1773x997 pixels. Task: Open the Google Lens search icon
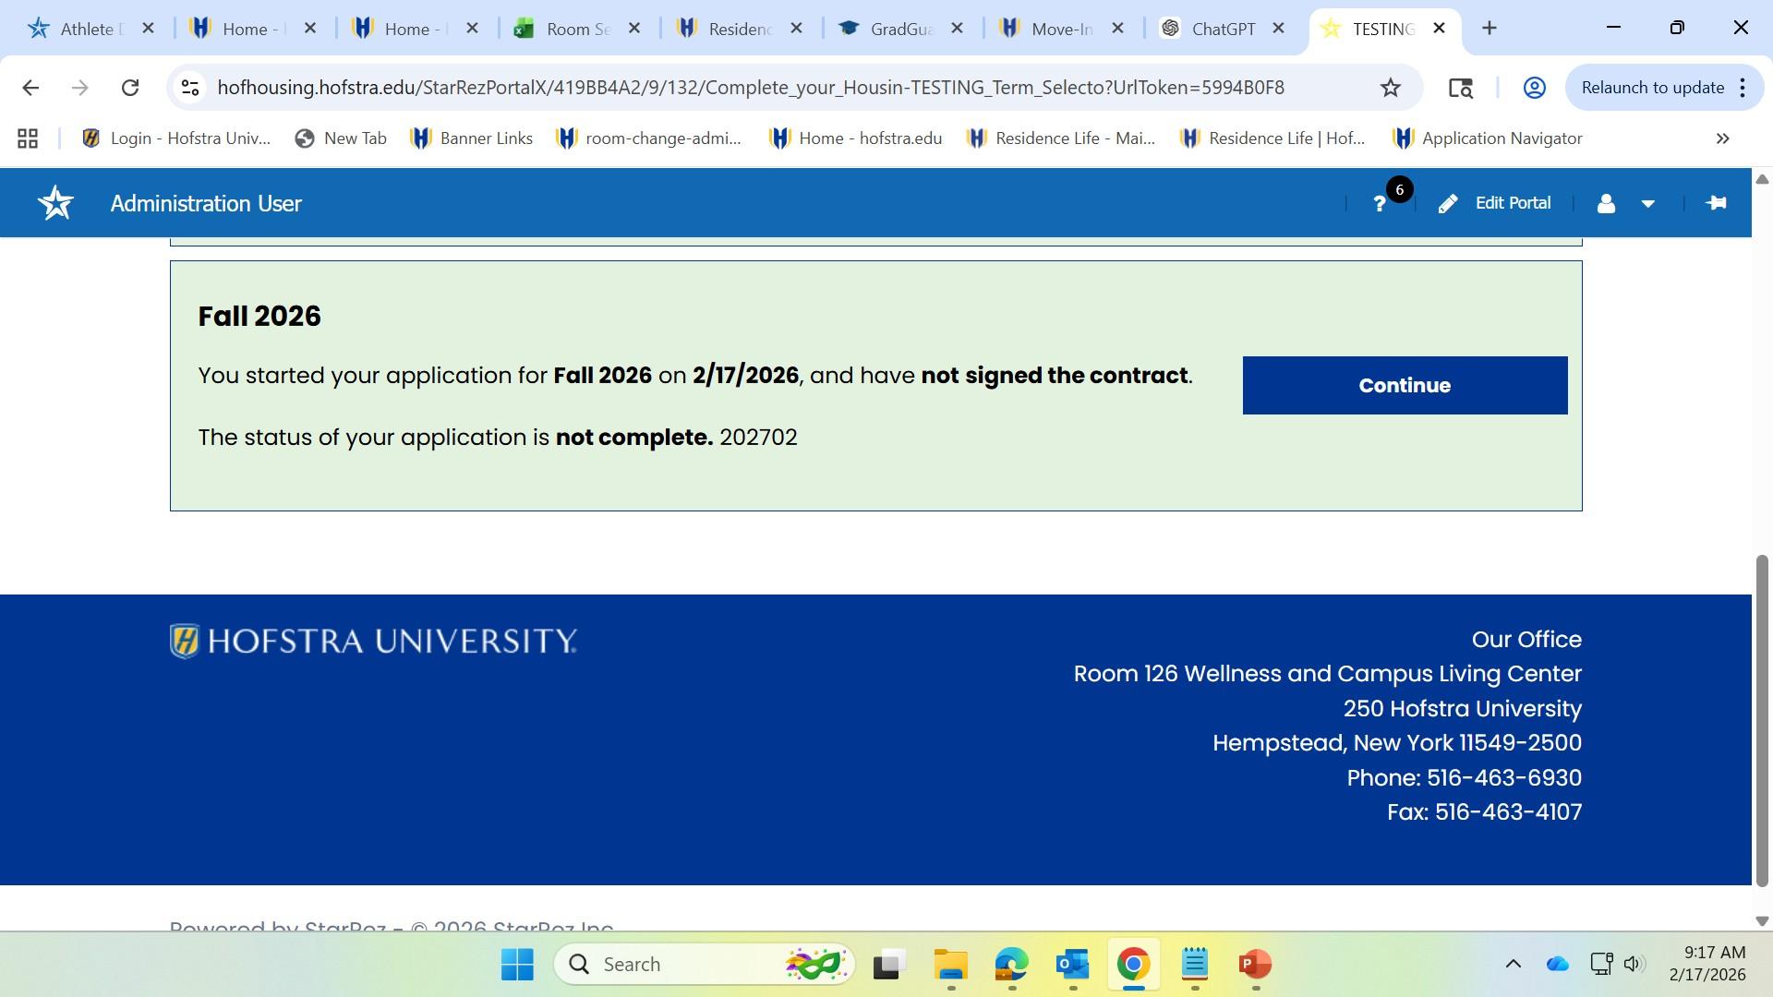[1460, 88]
